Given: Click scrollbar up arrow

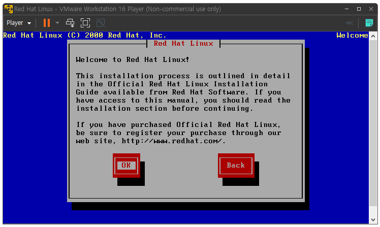Looking at the screenshot, I should pyautogui.click(x=373, y=36).
